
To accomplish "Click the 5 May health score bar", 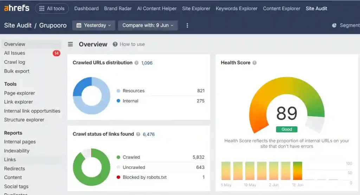I will click(x=226, y=171).
